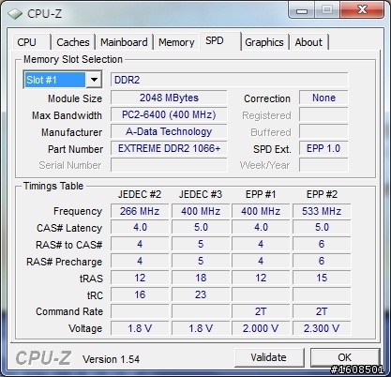Click the OK button

(x=345, y=357)
